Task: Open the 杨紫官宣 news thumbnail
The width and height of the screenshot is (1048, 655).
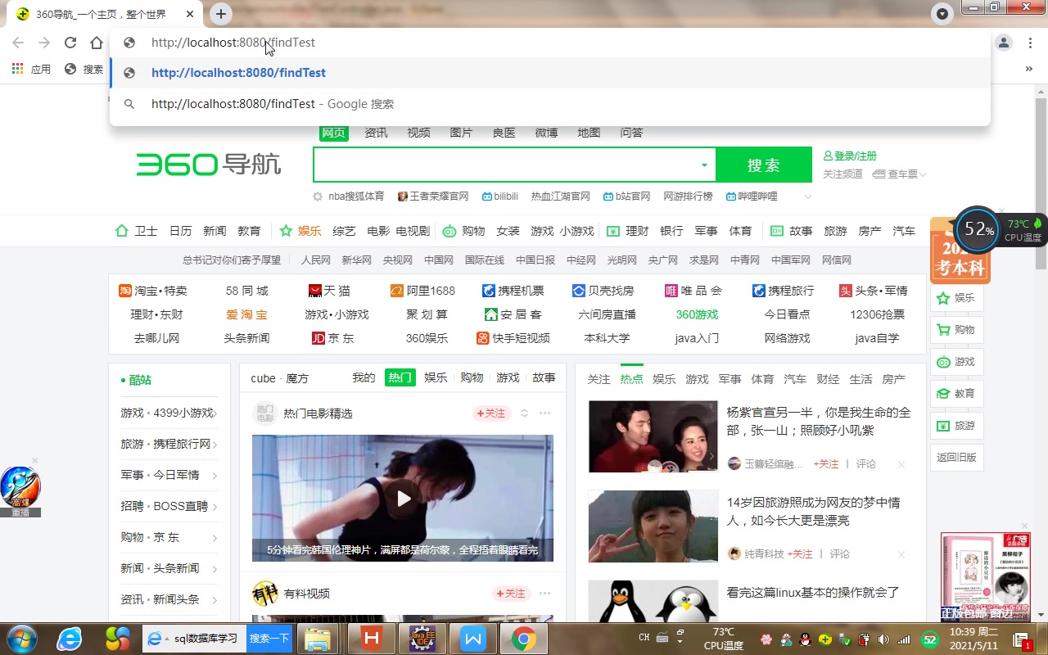Action: pyautogui.click(x=653, y=436)
